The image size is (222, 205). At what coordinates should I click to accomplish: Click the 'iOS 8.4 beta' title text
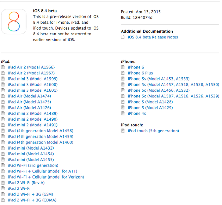pos(45,11)
